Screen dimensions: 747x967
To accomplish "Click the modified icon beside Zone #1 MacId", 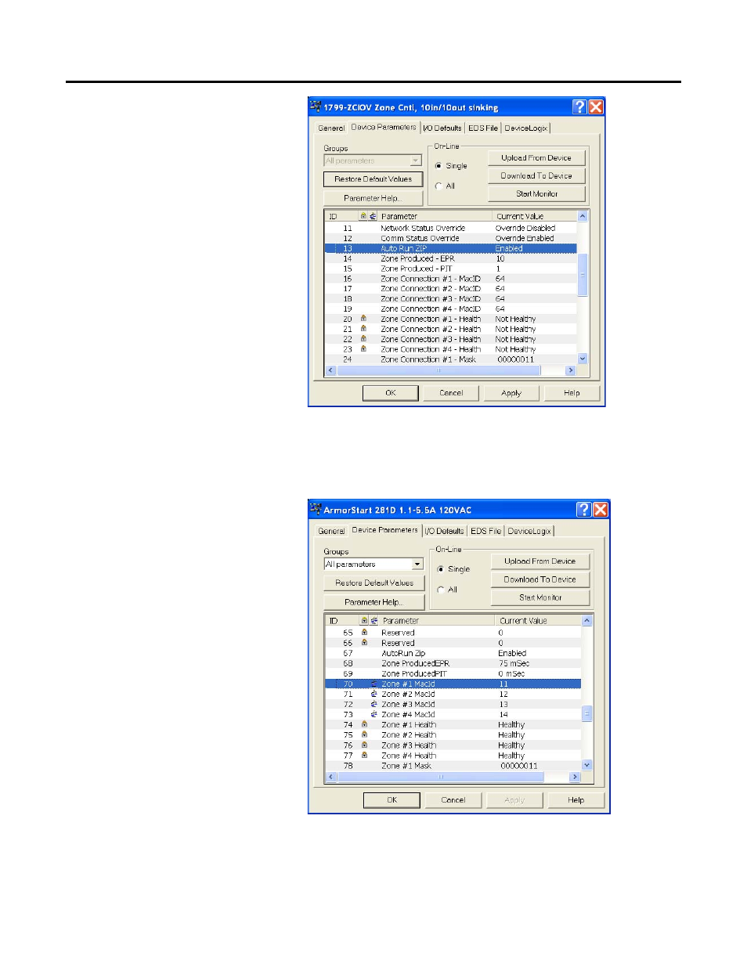I will (374, 684).
